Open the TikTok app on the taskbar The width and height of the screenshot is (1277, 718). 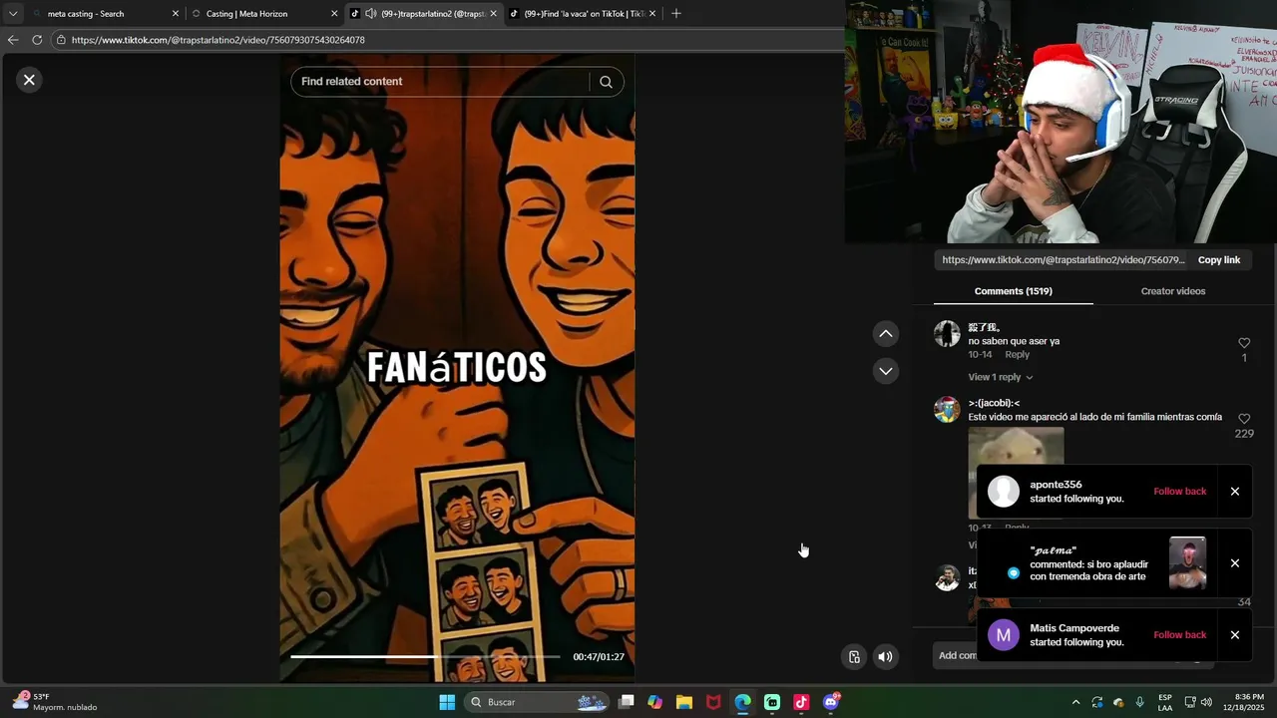click(801, 702)
